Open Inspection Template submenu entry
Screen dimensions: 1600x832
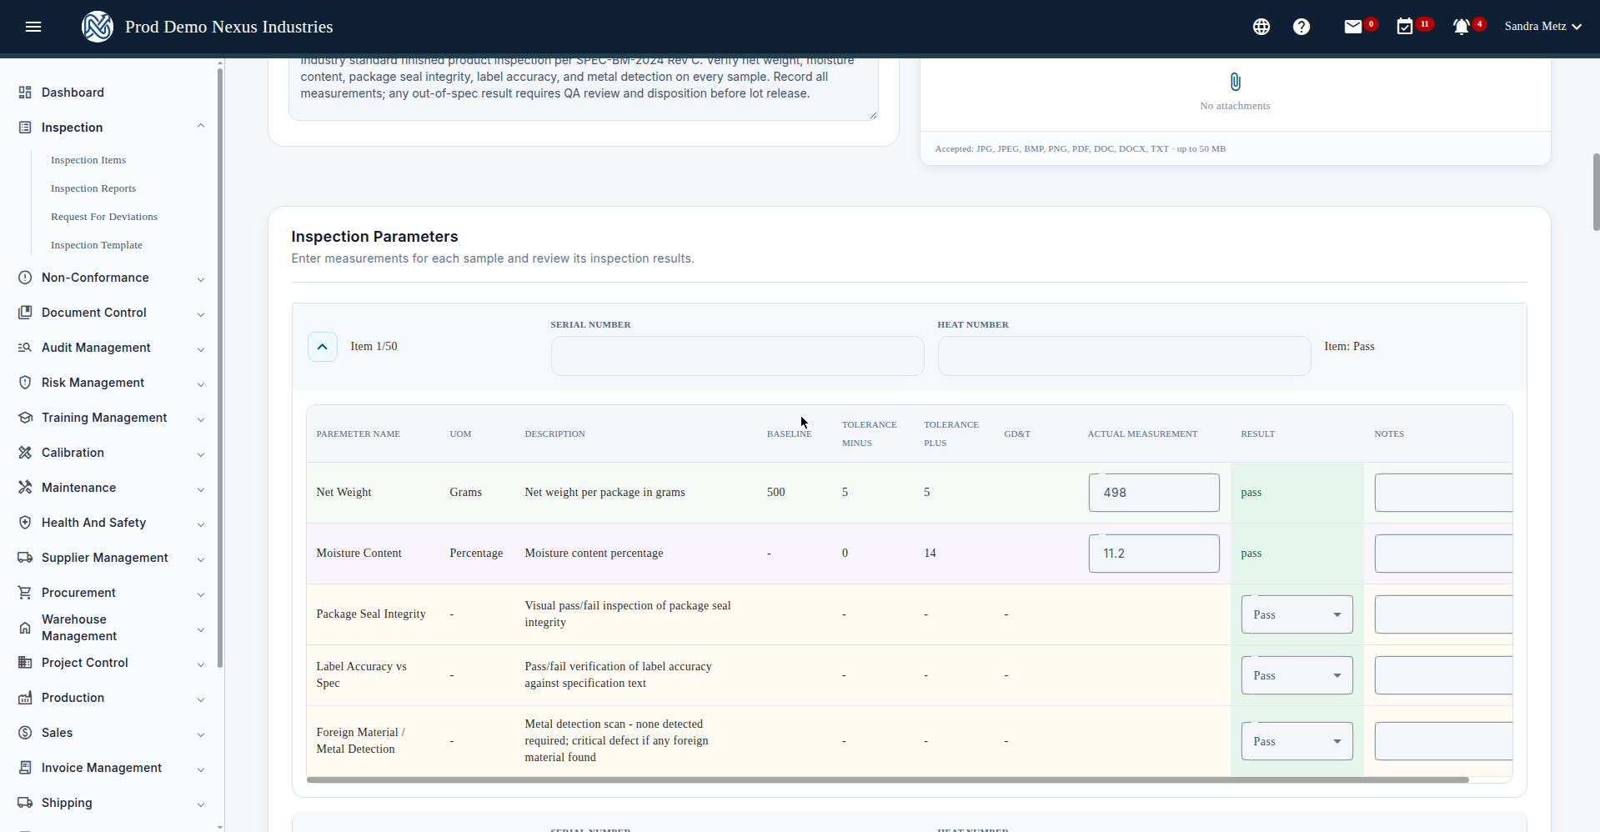(97, 245)
